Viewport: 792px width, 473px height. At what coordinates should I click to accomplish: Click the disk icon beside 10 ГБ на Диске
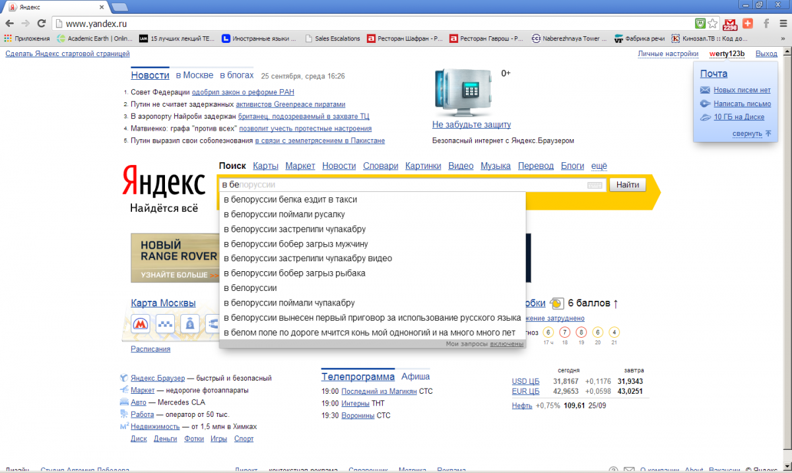(705, 117)
